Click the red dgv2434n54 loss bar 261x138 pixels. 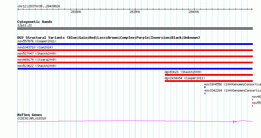click(209, 81)
